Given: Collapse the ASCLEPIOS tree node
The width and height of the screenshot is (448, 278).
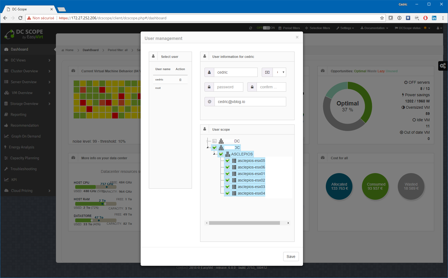Looking at the screenshot, I should click(x=214, y=154).
